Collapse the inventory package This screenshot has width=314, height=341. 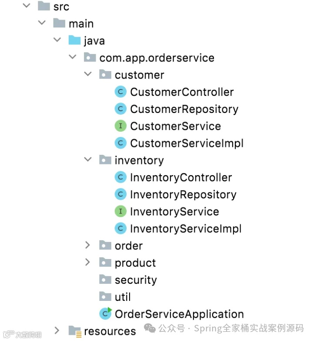[x=88, y=160]
